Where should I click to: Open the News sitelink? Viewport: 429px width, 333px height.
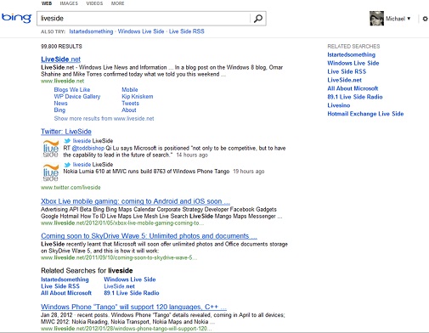(x=60, y=104)
